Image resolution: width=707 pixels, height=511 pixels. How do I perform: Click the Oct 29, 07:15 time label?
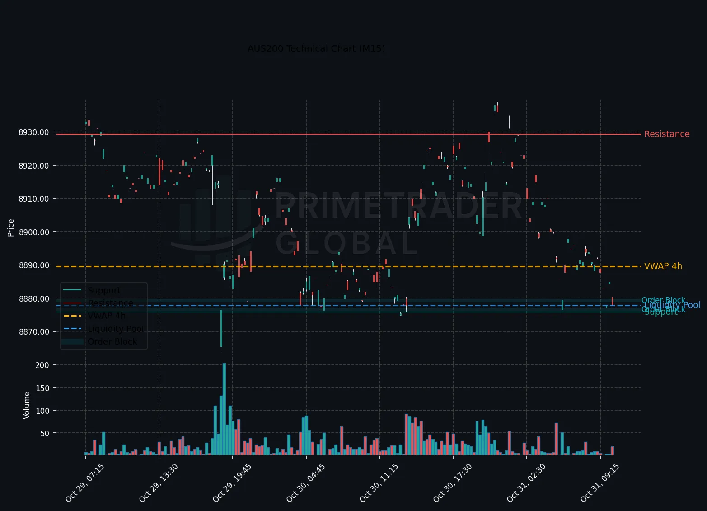pos(84,483)
